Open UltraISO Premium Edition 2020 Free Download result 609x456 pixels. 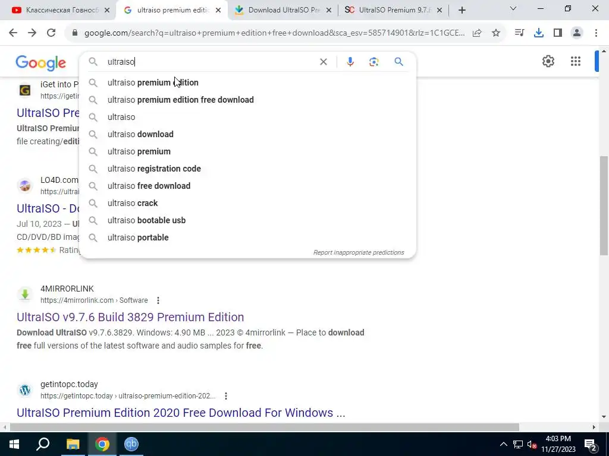(181, 413)
